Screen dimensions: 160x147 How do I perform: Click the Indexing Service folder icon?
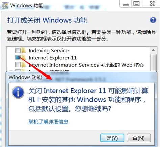24,50
